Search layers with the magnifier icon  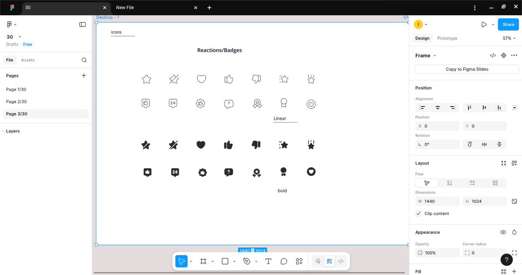[84, 60]
